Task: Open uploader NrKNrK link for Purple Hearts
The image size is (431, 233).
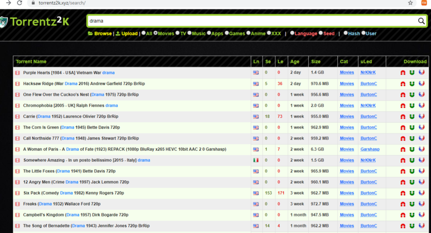Action: 368,73
